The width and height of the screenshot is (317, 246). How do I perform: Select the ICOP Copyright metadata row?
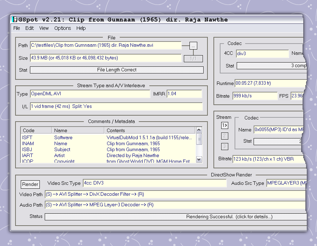[108, 161]
